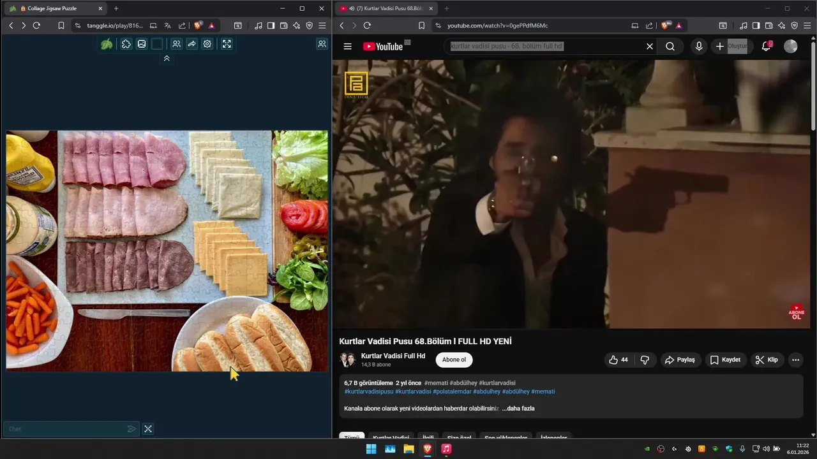This screenshot has height=459, width=817.
Task: Open more actions three-dot menu under video
Action: (795, 360)
